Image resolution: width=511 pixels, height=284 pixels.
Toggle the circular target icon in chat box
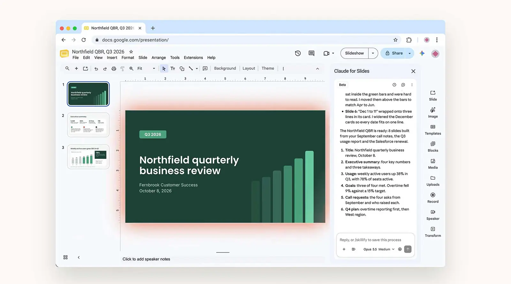click(400, 249)
